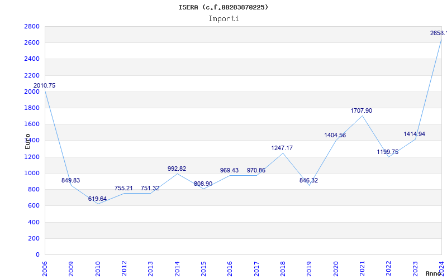
Task: Select the 2020 year axis label
Action: [336, 269]
